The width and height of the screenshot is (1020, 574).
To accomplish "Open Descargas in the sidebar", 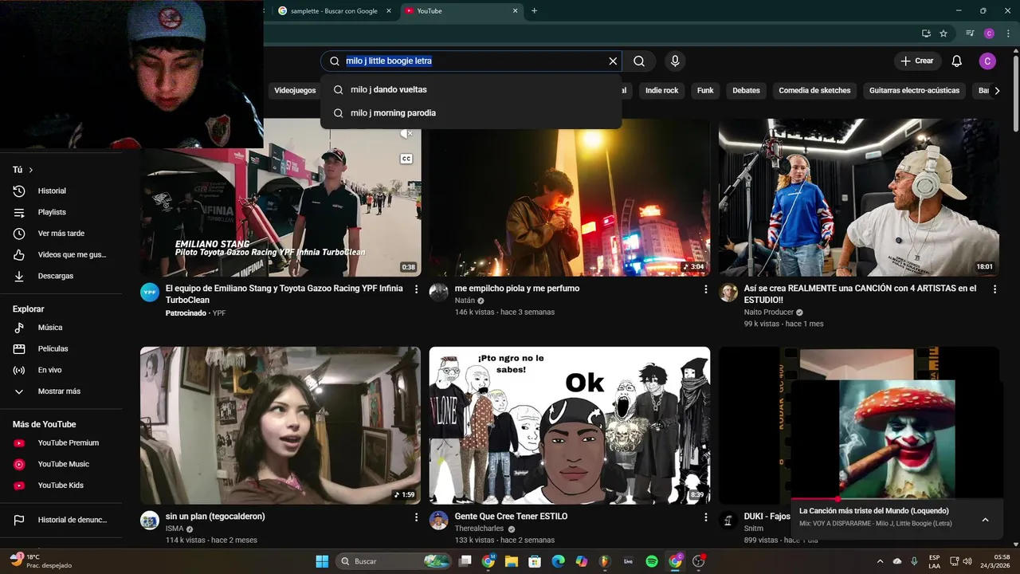I will 61,276.
